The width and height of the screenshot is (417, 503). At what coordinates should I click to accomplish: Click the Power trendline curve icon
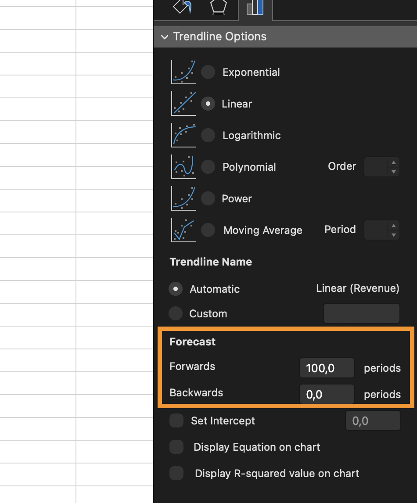(x=183, y=198)
